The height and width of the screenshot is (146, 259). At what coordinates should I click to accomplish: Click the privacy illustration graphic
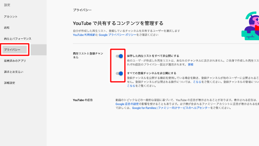(x=250, y=26)
